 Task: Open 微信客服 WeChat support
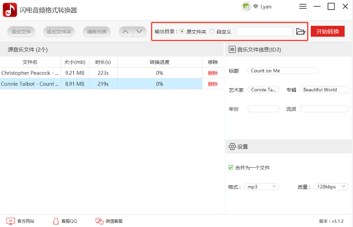(109, 221)
